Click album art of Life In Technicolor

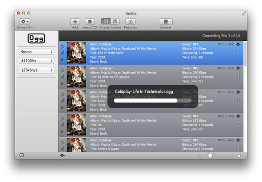(x=76, y=53)
